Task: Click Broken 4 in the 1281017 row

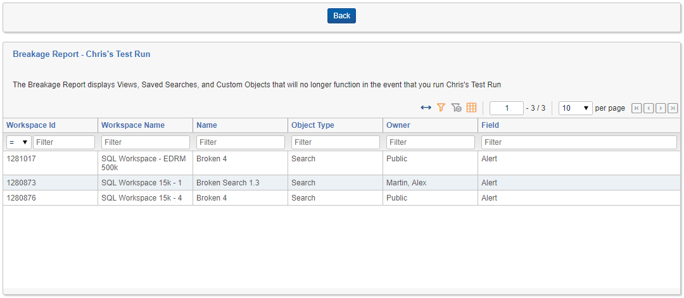Action: coord(241,163)
